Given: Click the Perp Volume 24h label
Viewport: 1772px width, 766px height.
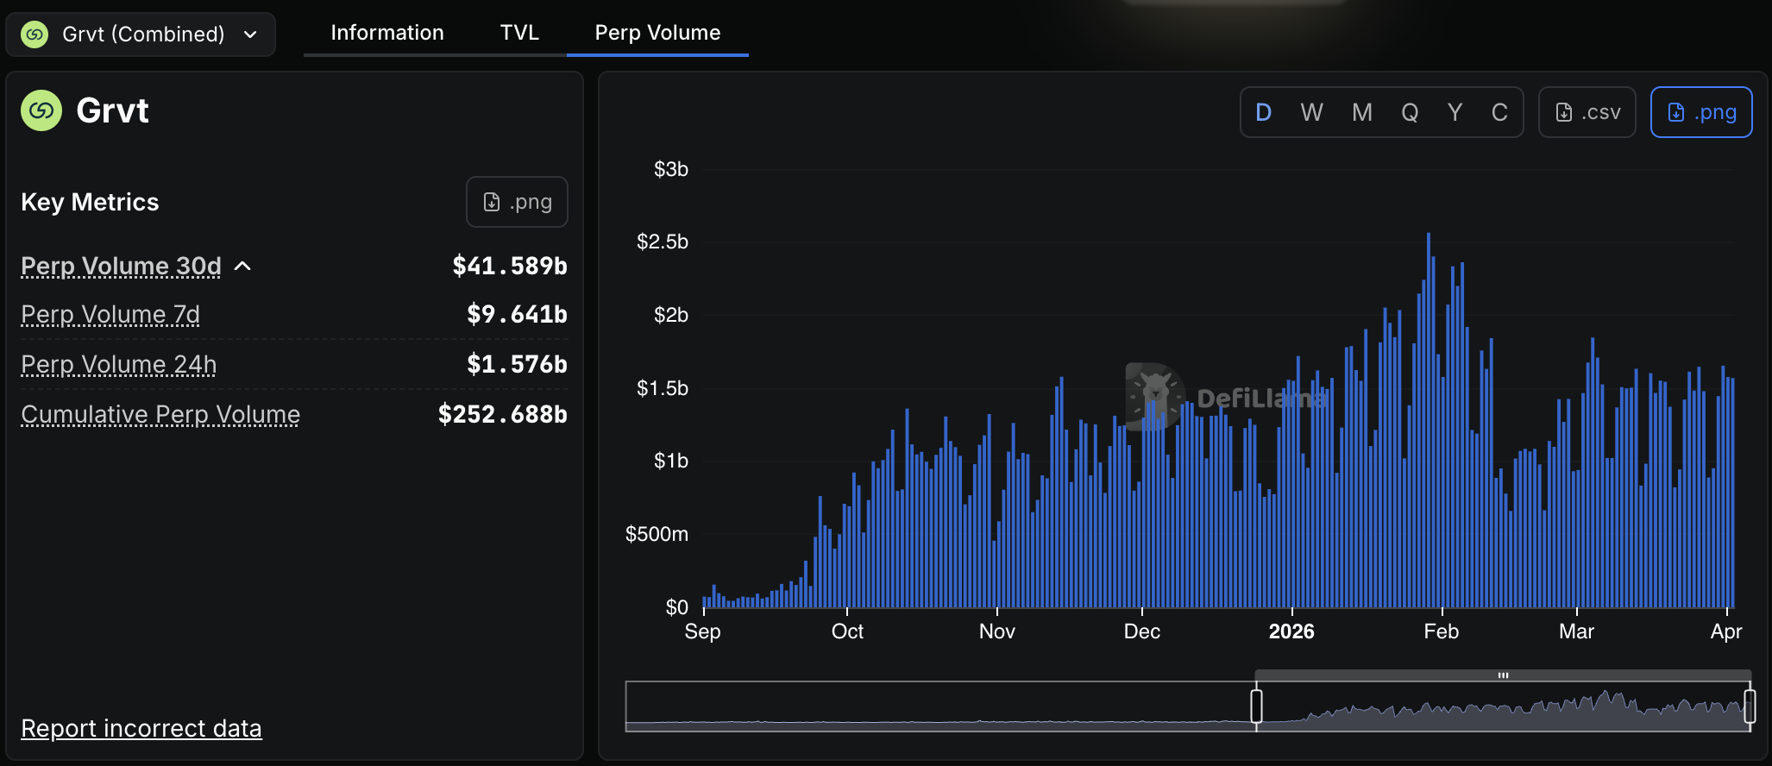Looking at the screenshot, I should [x=119, y=365].
